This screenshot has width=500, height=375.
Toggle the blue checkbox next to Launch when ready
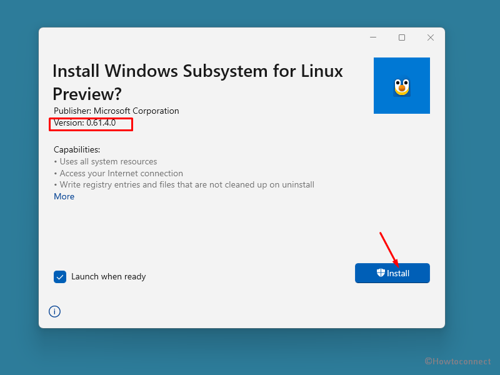pyautogui.click(x=59, y=276)
